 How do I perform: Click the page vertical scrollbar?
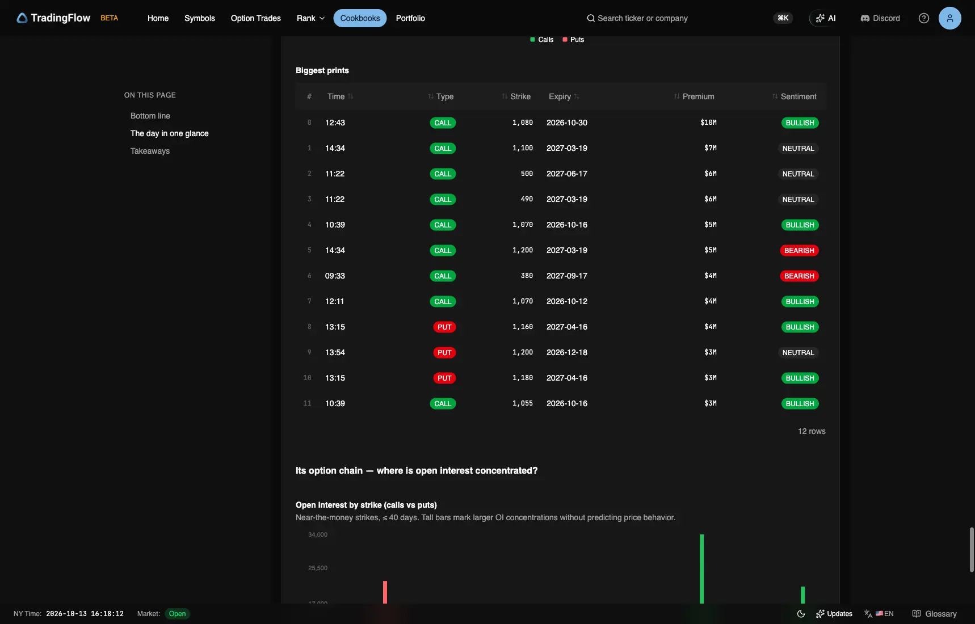(972, 549)
